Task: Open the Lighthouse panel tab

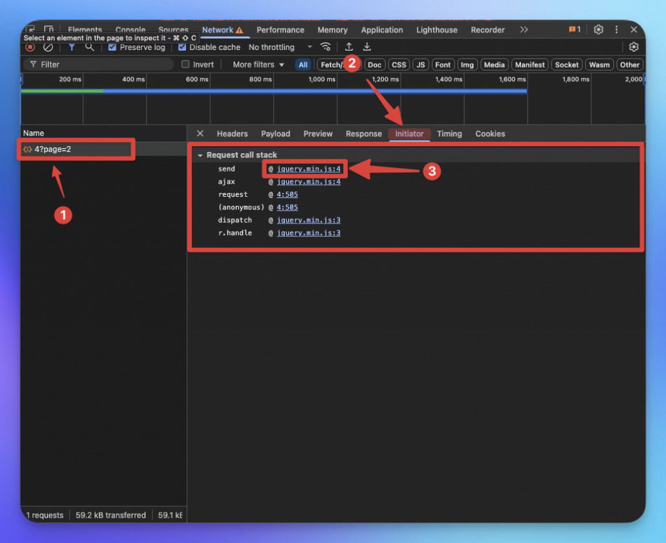Action: 436,30
